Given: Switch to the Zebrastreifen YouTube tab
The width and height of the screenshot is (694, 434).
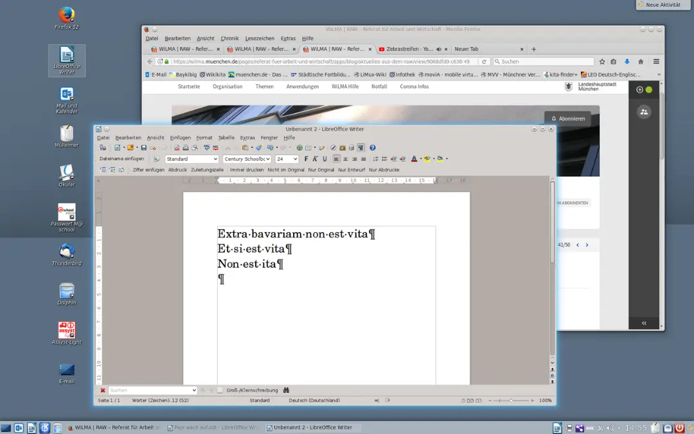Looking at the screenshot, I should coord(409,49).
